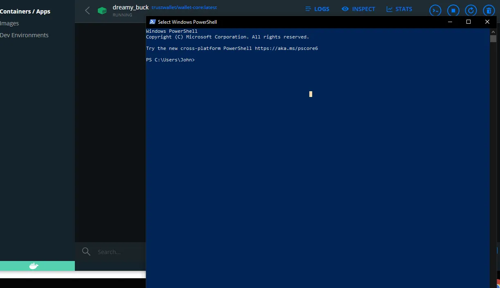Image resolution: width=500 pixels, height=288 pixels.
Task: Click the RUNNING status text
Action: click(122, 15)
